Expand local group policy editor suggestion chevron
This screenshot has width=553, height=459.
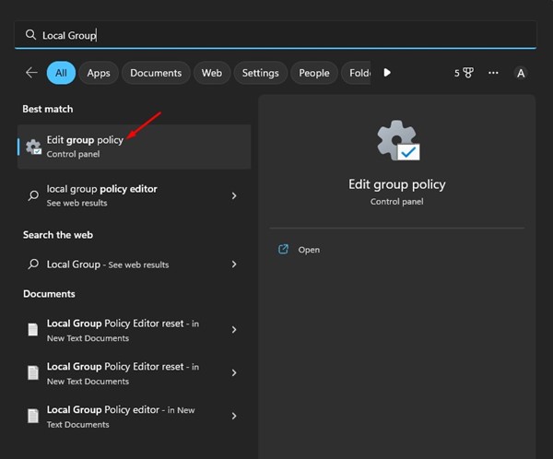[x=234, y=195]
